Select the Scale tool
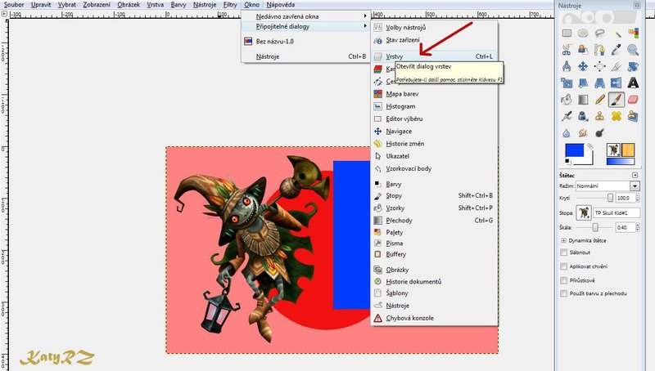The width and height of the screenshot is (655, 371). [x=567, y=83]
